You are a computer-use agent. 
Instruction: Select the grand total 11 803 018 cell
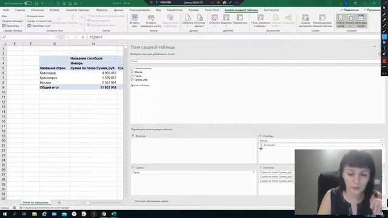click(x=93, y=87)
